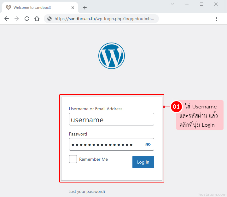Image resolution: width=227 pixels, height=197 pixels.
Task: Minimize the browser window
Action: [x=187, y=4]
